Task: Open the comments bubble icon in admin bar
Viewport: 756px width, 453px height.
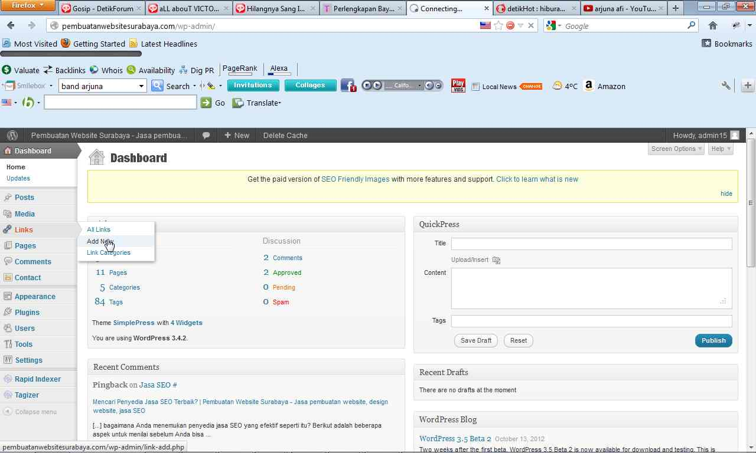Action: click(206, 135)
